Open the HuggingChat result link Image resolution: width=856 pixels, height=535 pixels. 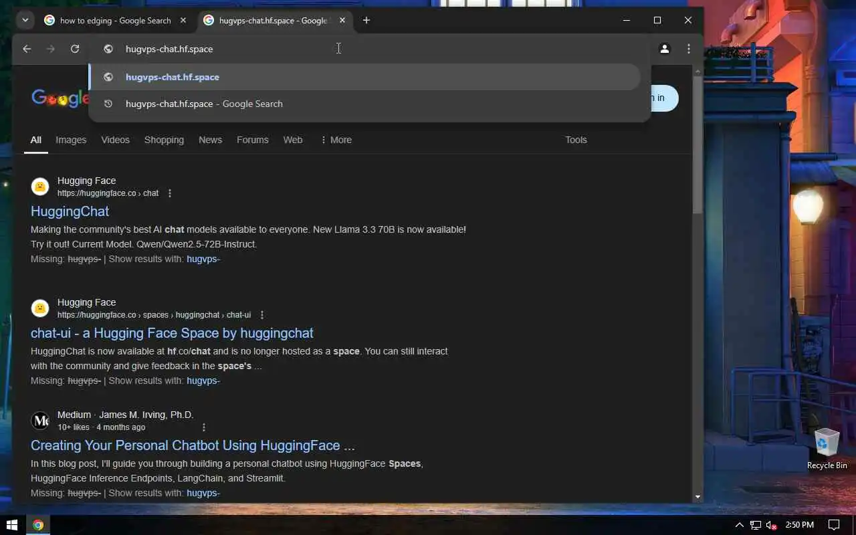pyautogui.click(x=70, y=211)
